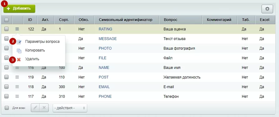Click the E-mail question cell
The height and width of the screenshot is (117, 279).
coord(169,87)
